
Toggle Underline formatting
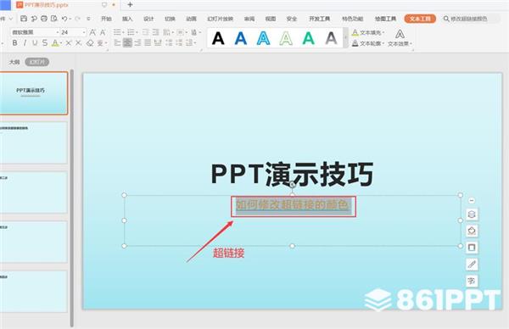35,43
